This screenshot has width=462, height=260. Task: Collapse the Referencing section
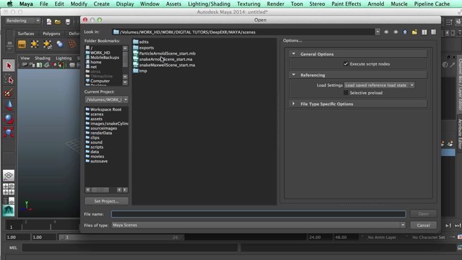(294, 75)
